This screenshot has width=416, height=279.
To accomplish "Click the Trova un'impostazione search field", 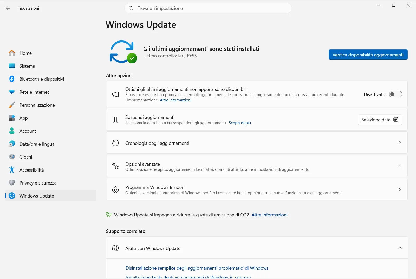I will coord(208,8).
